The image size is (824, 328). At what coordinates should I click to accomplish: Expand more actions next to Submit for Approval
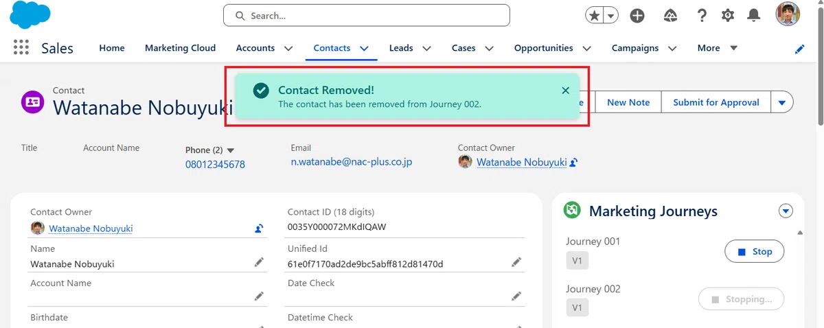(782, 102)
